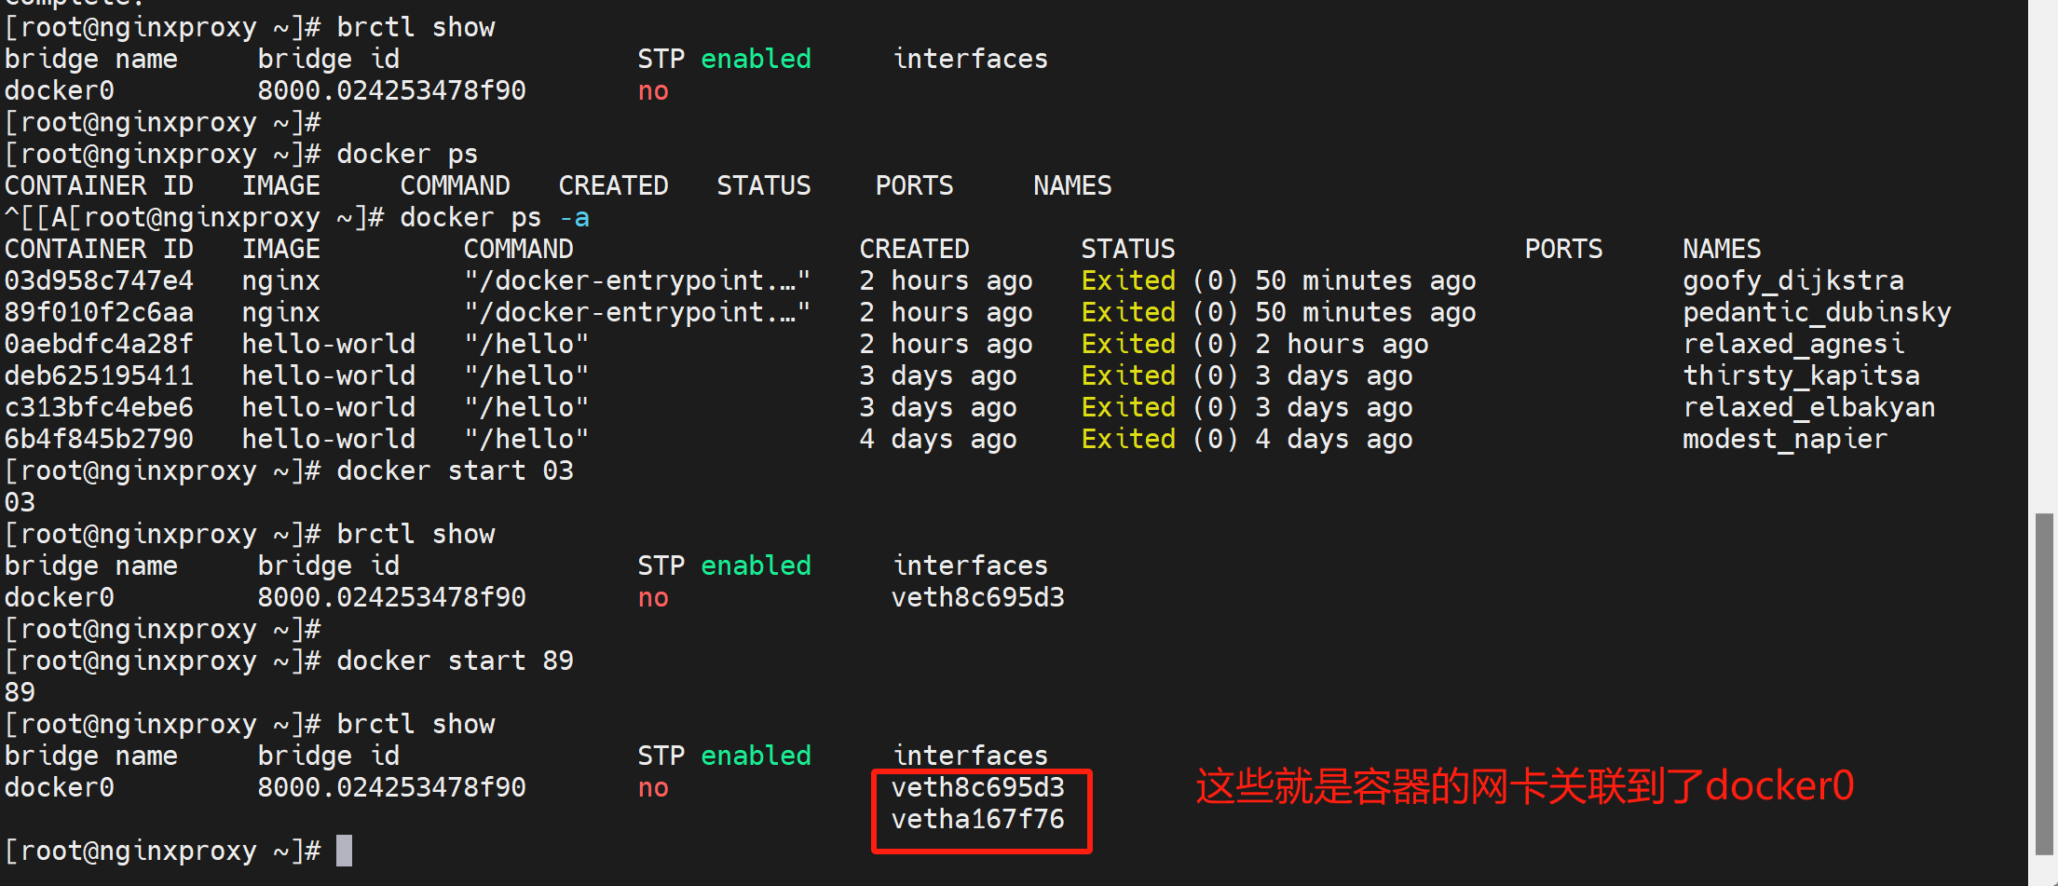Click the "docker start 89" command
2058x886 pixels.
pos(455,661)
